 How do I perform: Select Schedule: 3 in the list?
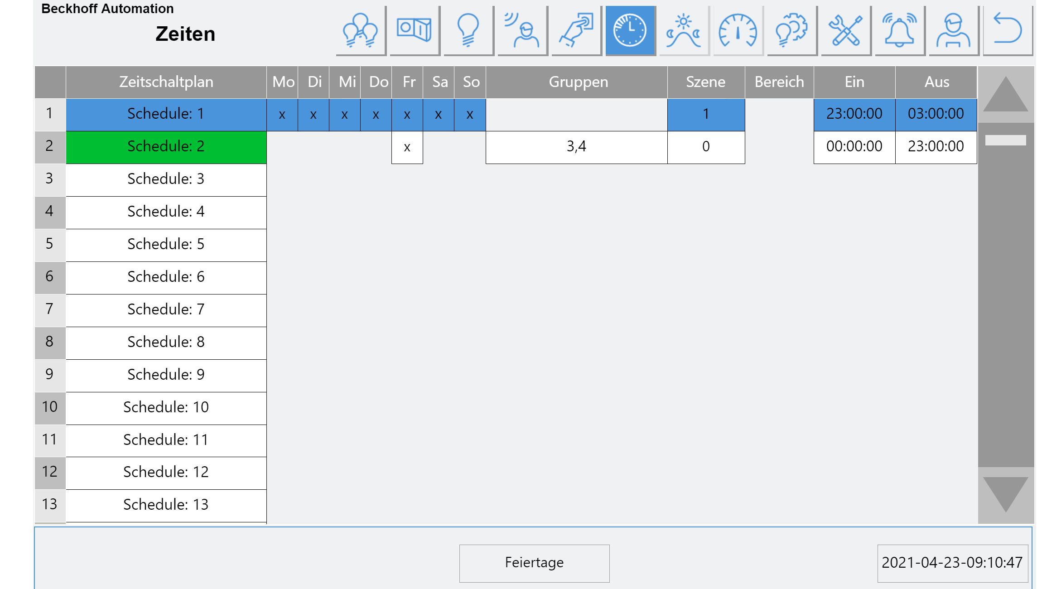[x=166, y=180]
